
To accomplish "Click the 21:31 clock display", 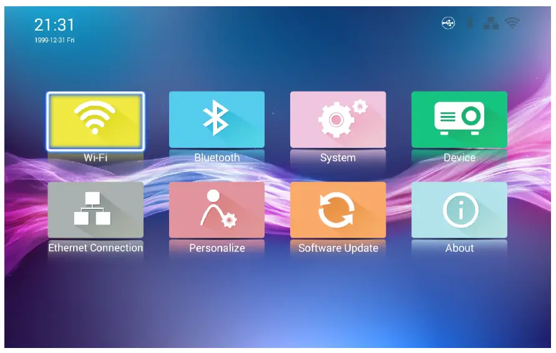I will pyautogui.click(x=54, y=25).
